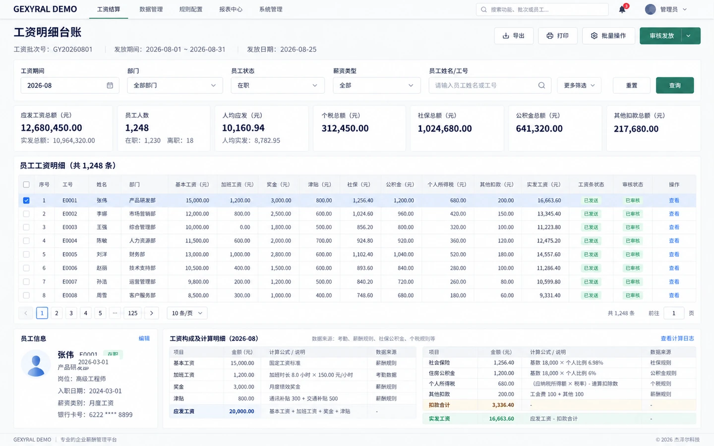Viewport: 714px width, 446px height.
Task: Click the 审核发放 button
Action: coord(661,36)
